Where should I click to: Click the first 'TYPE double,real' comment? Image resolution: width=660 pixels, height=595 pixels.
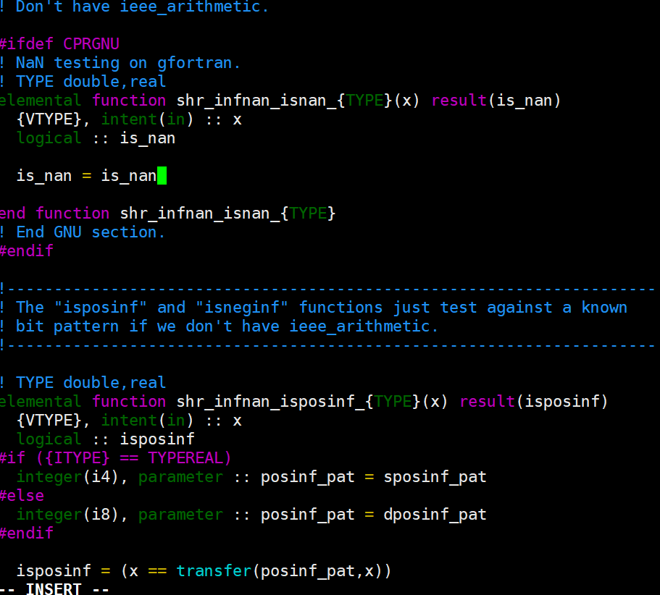tap(91, 82)
